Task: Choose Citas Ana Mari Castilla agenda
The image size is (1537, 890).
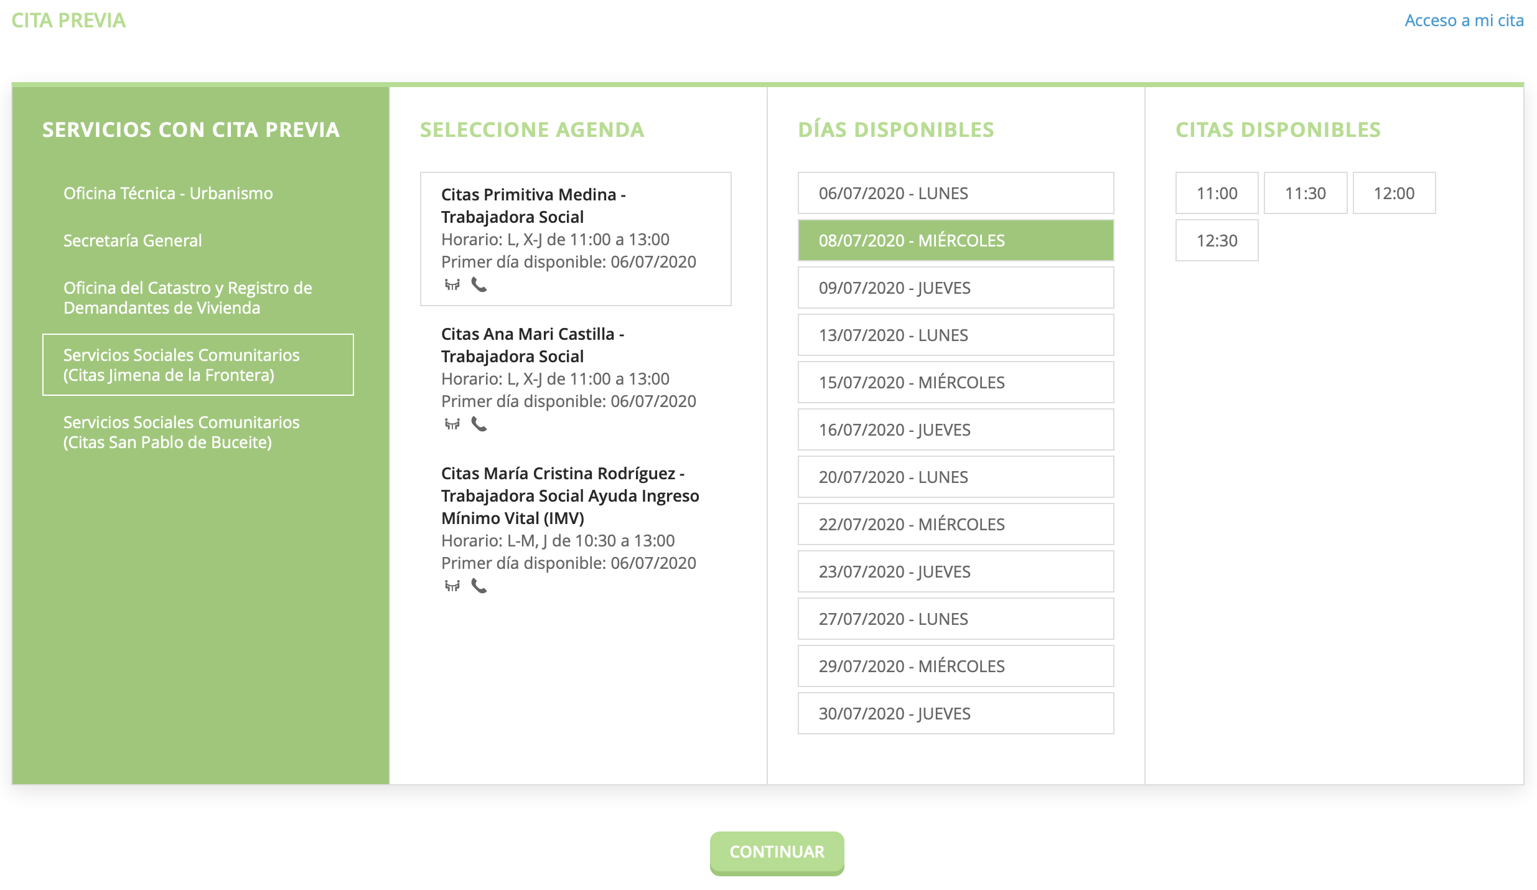Action: pyautogui.click(x=576, y=378)
